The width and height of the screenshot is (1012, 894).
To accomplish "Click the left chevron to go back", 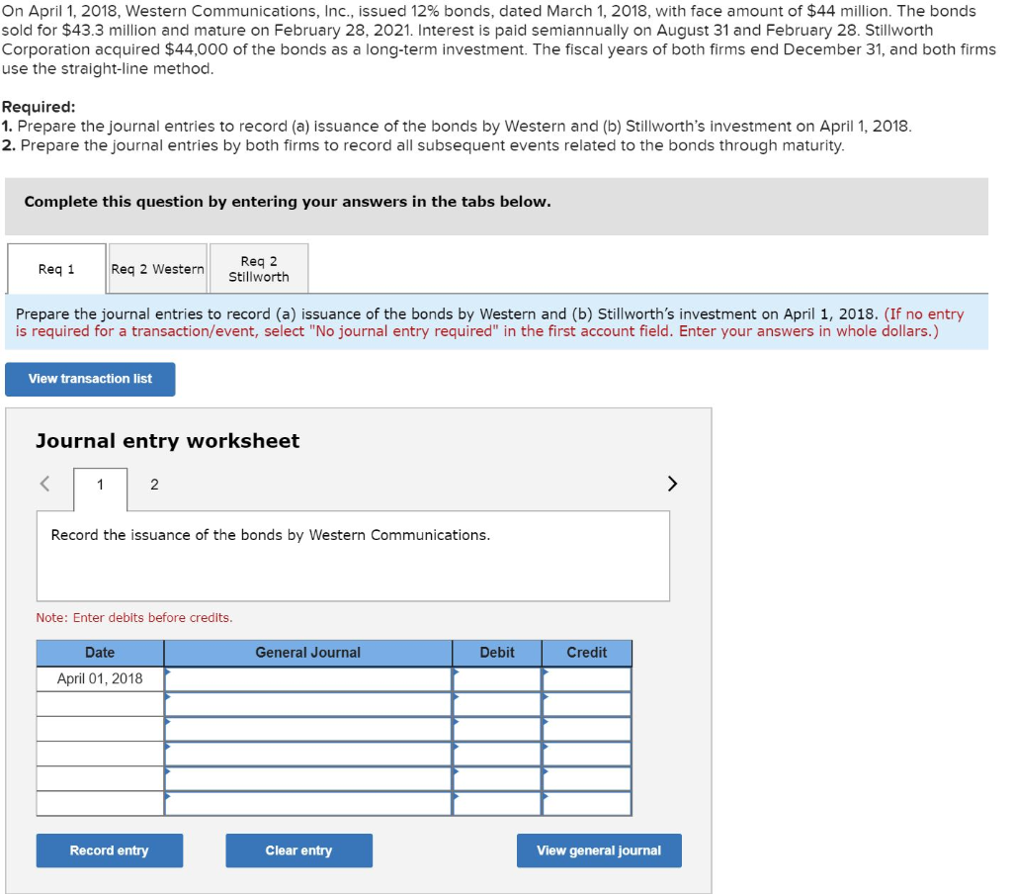I will (43, 484).
